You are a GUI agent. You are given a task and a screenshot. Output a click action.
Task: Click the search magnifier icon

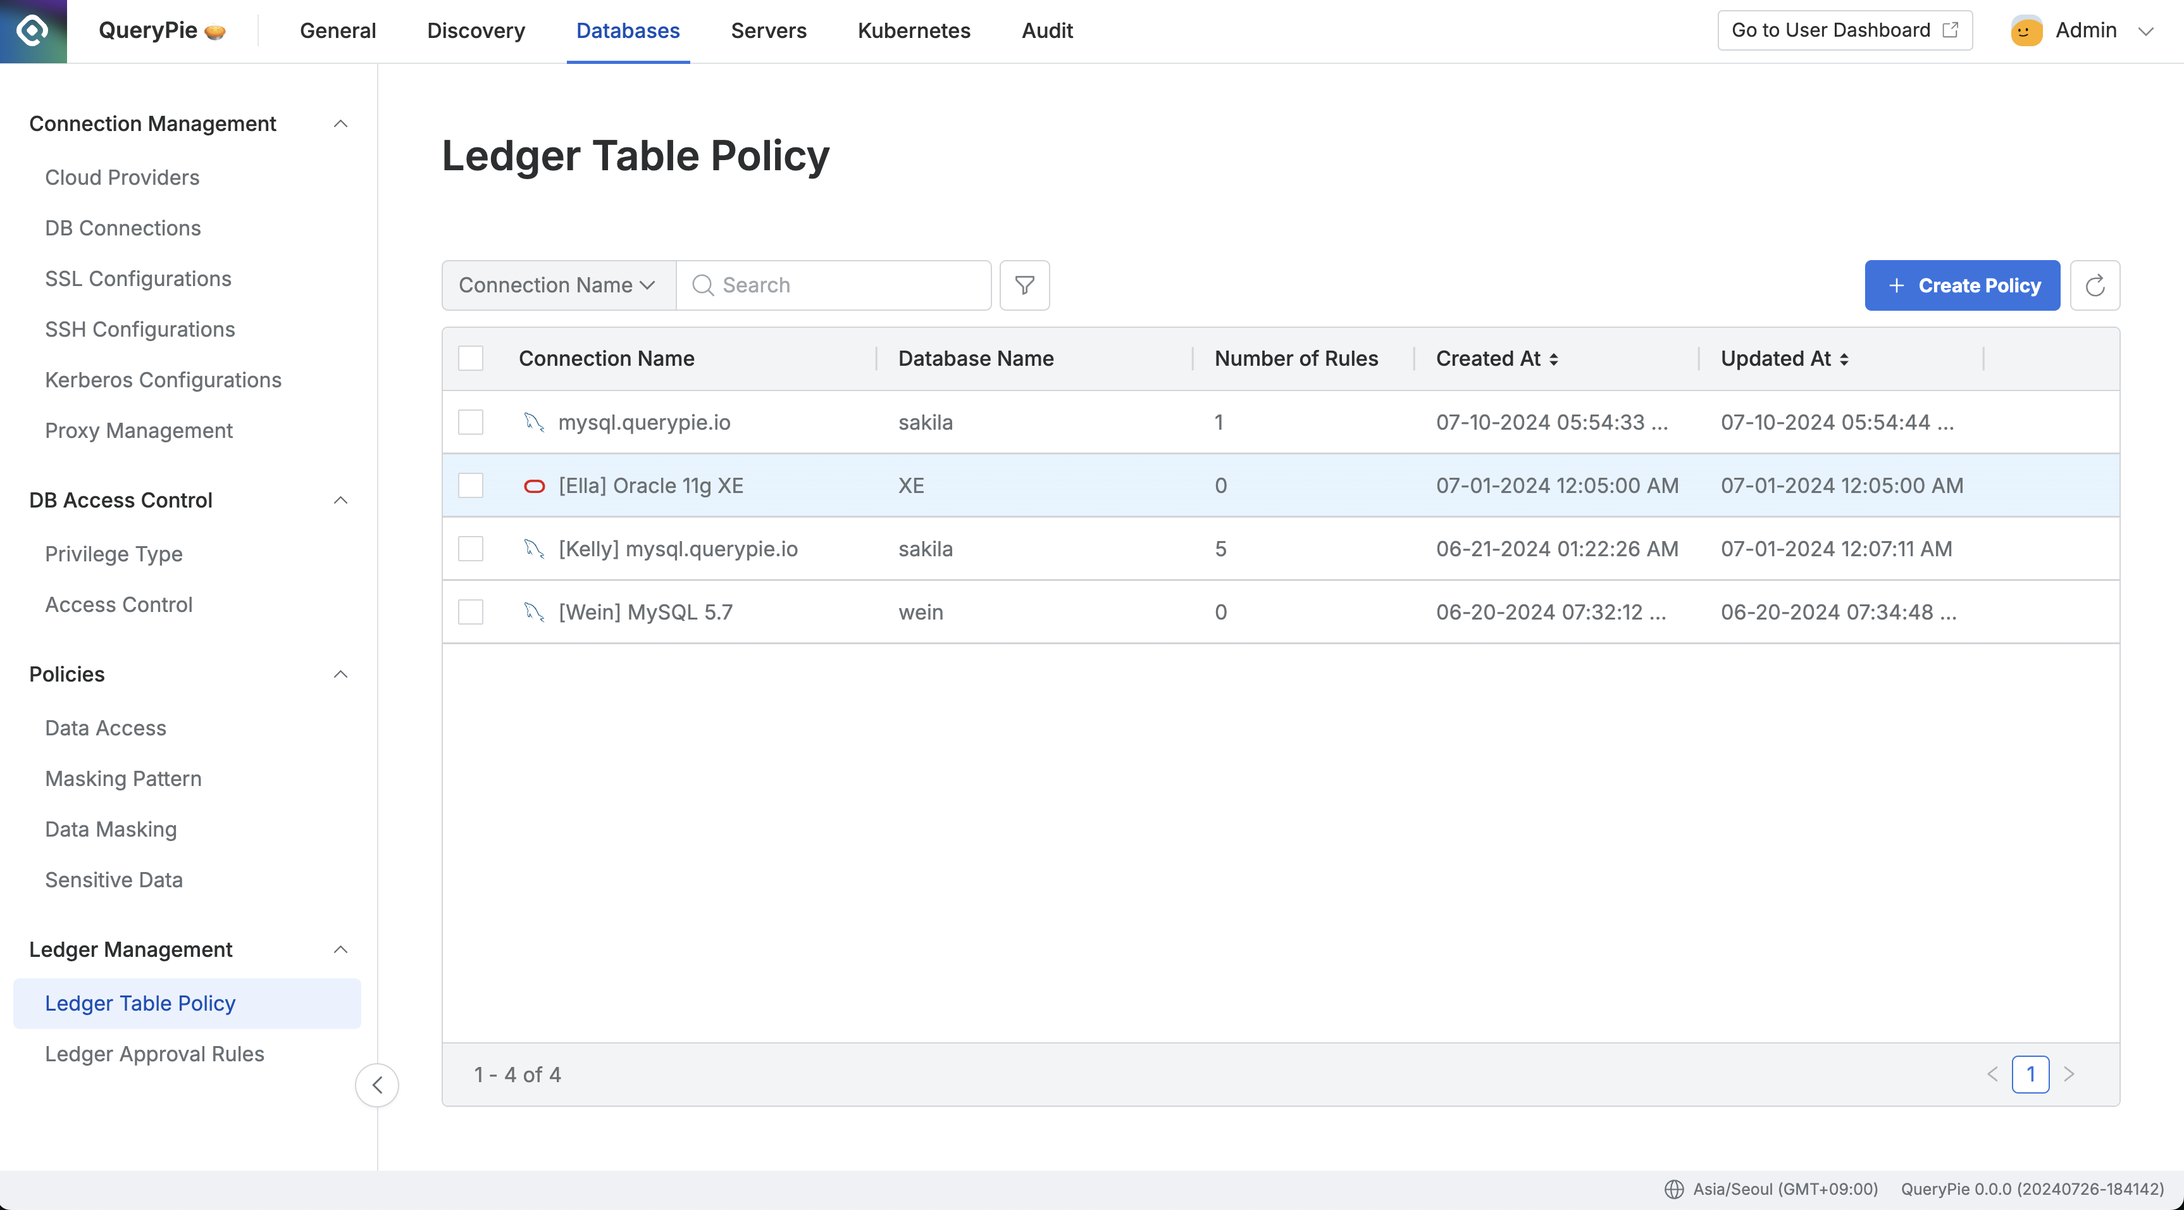coord(703,285)
